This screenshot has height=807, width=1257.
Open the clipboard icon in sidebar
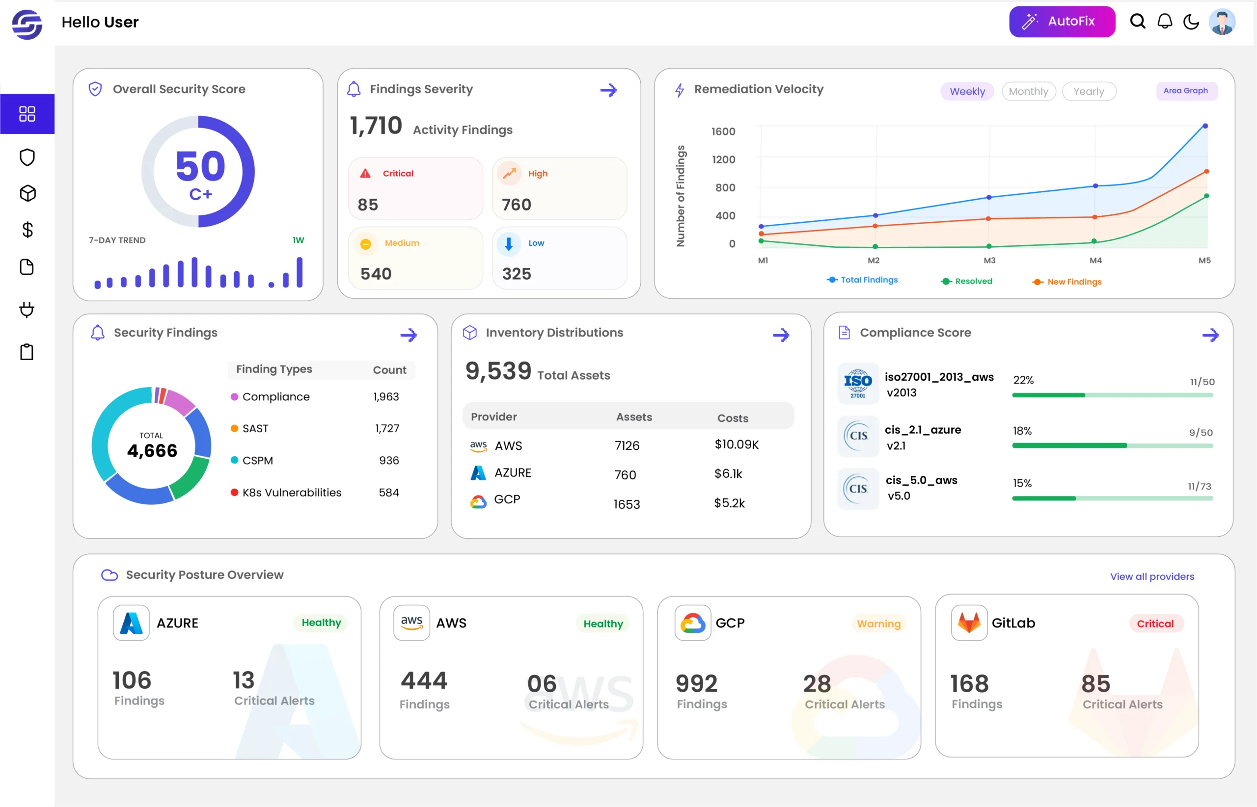[x=27, y=352]
